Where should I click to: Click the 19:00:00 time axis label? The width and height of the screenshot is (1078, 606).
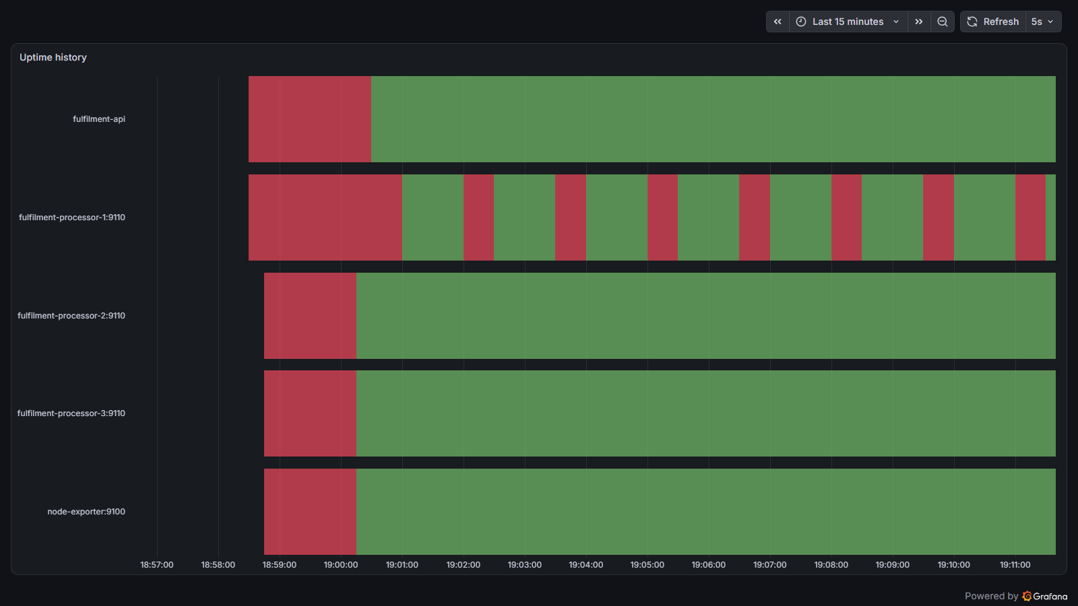pos(341,565)
